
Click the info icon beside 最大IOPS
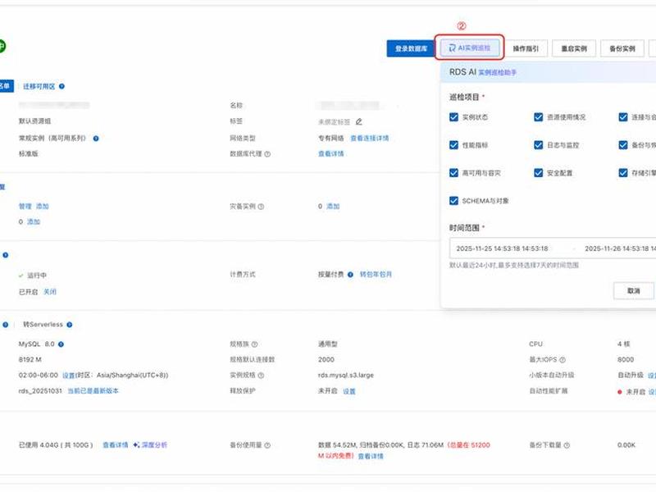pyautogui.click(x=563, y=360)
